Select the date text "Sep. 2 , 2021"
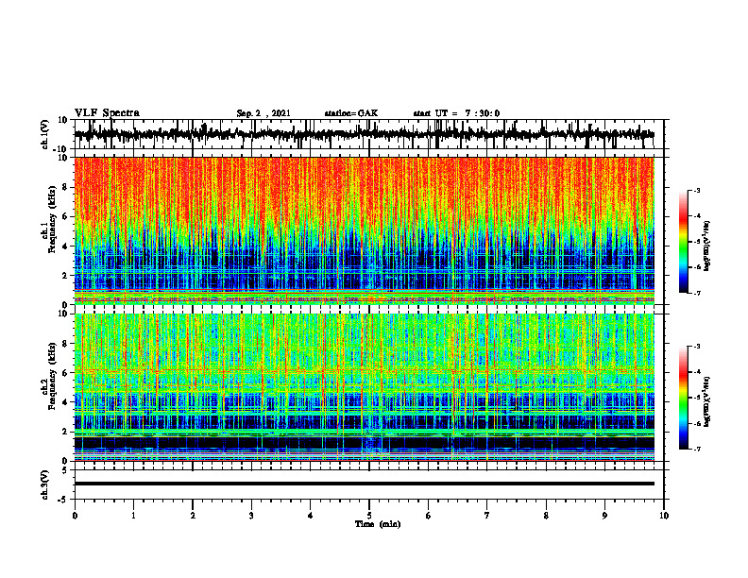The image size is (748, 578). click(x=263, y=113)
